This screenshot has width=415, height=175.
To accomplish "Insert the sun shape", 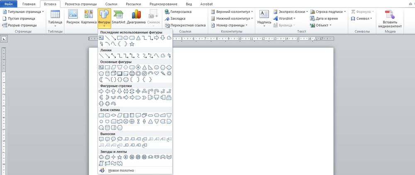I will 169,73.
